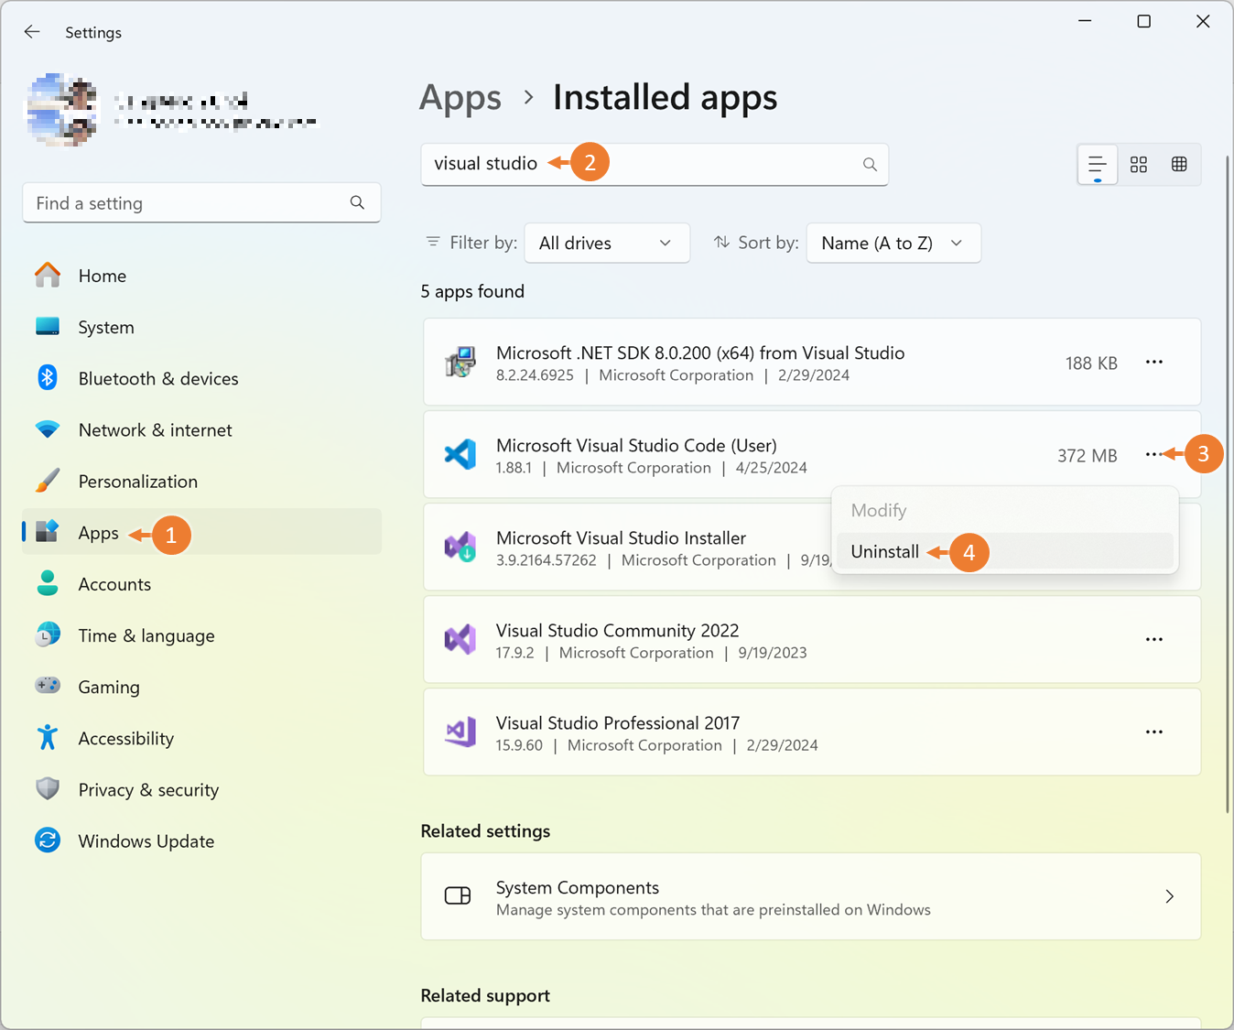
Task: Open Time & language settings
Action: tap(201, 635)
